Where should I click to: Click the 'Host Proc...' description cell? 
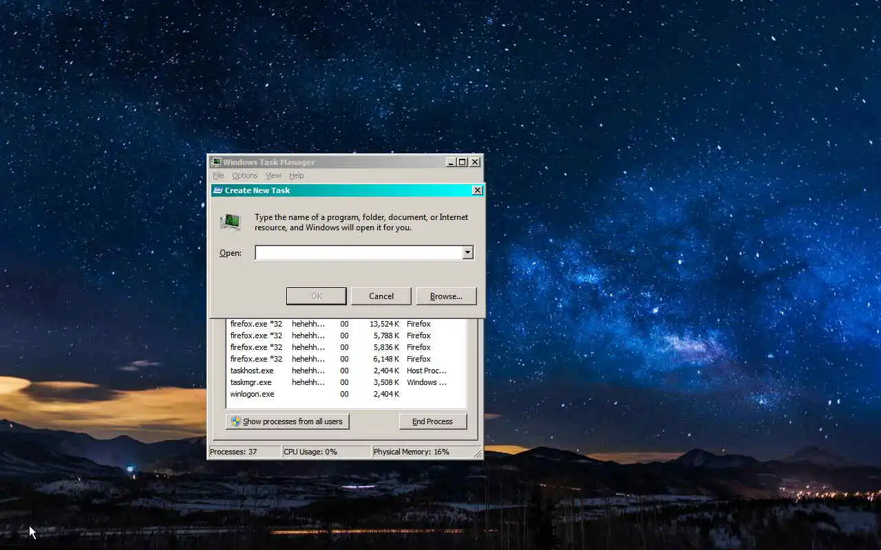pyautogui.click(x=427, y=371)
